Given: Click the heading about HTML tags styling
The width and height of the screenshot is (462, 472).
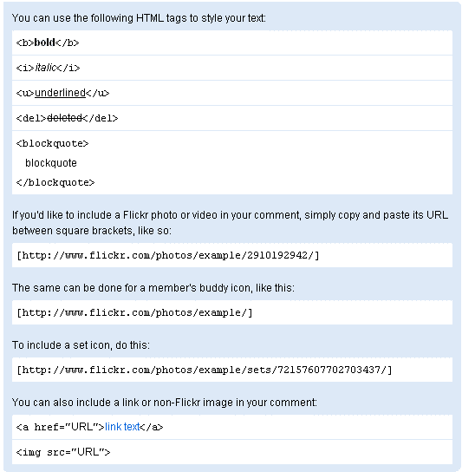Looking at the screenshot, I should click(x=139, y=18).
